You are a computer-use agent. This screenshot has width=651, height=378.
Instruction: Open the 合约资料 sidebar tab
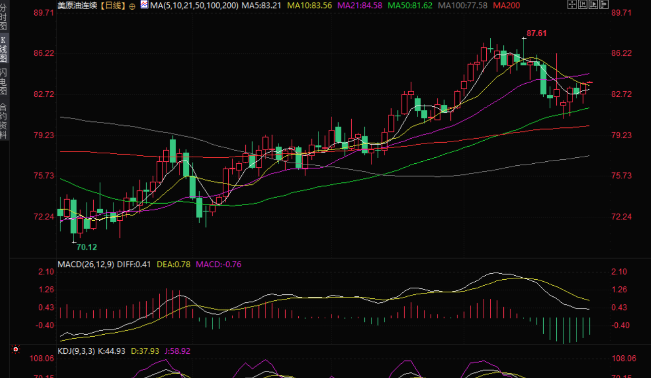click(4, 121)
